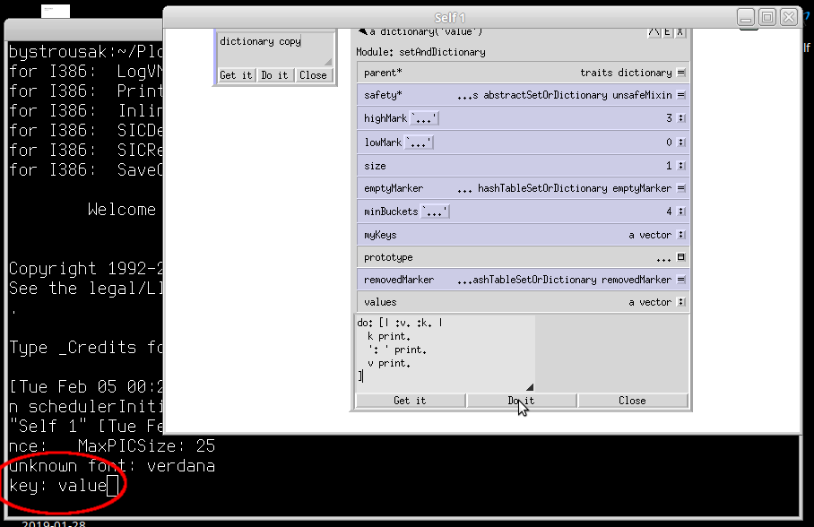The image size is (814, 527).
Task: Open emptyMarker slot's object icon
Action: pos(681,188)
